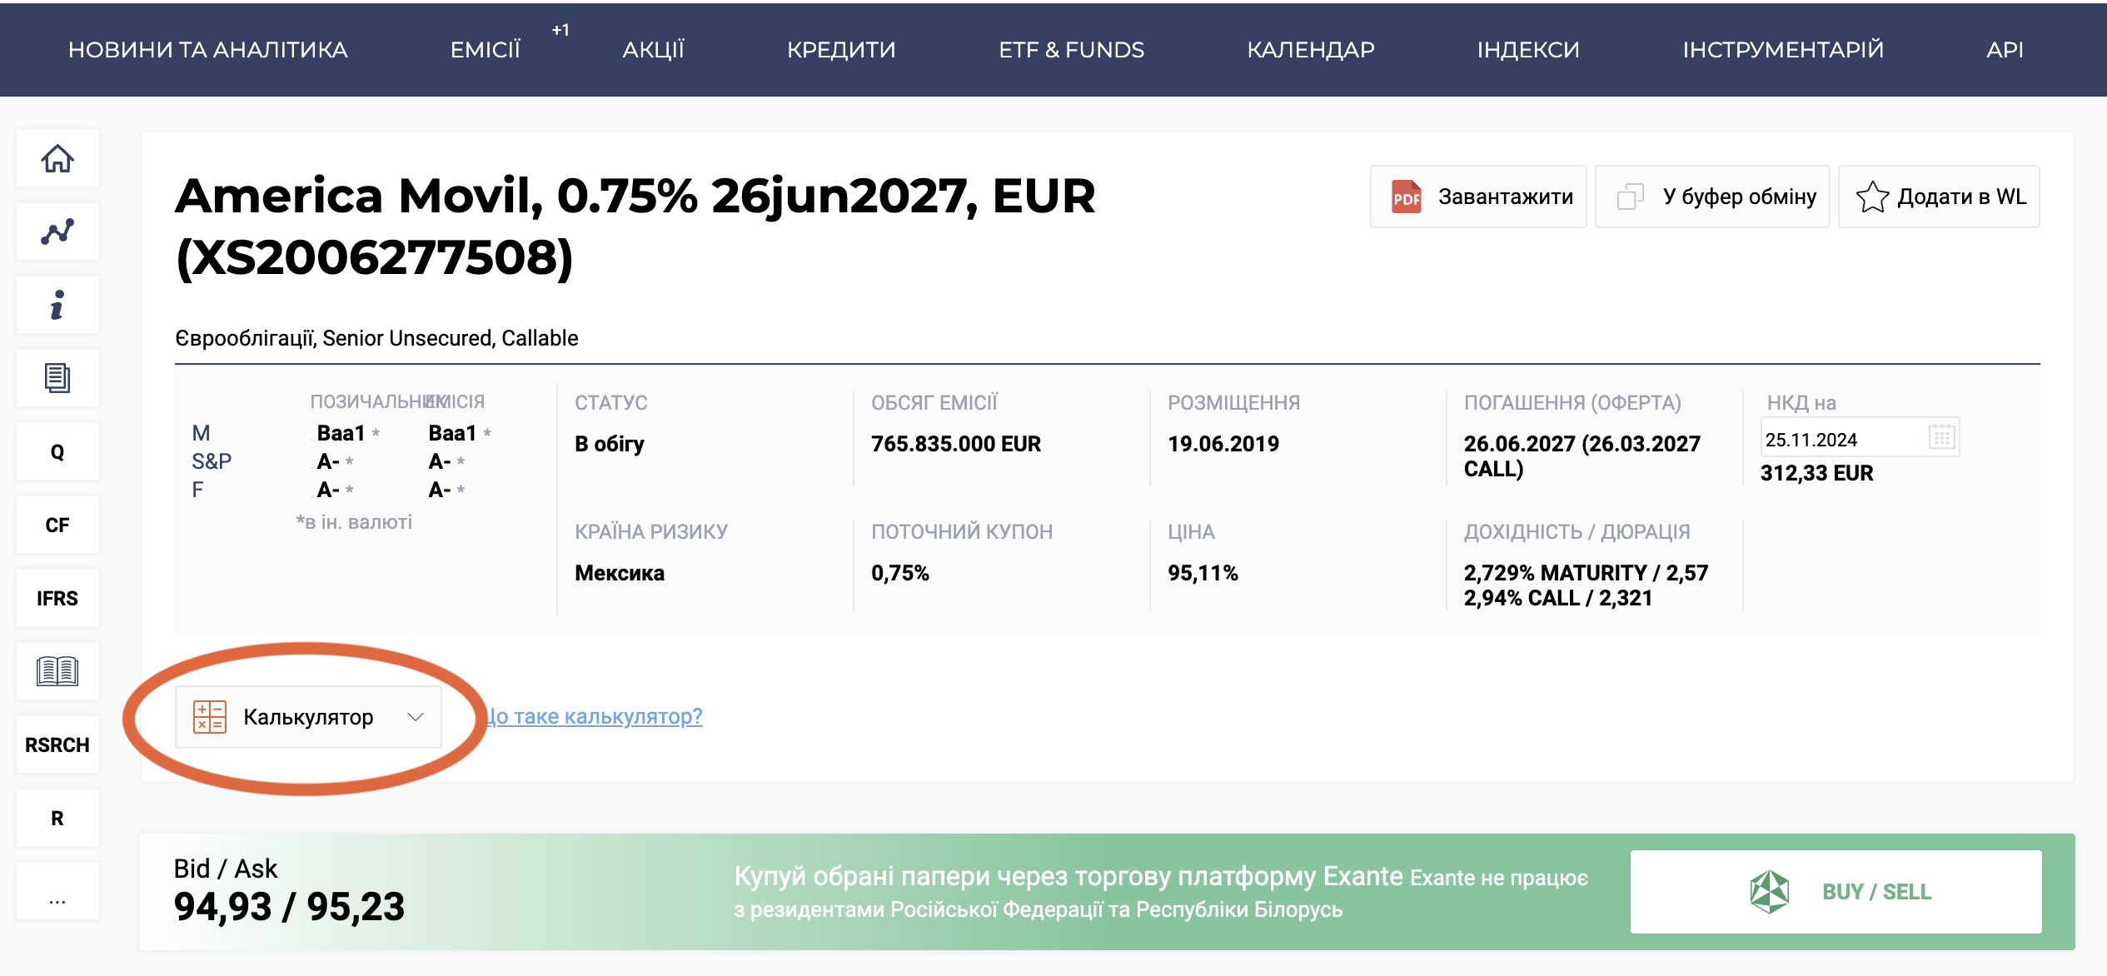This screenshot has height=976, width=2107.
Task: Click Додати в WL button text
Action: point(1962,197)
